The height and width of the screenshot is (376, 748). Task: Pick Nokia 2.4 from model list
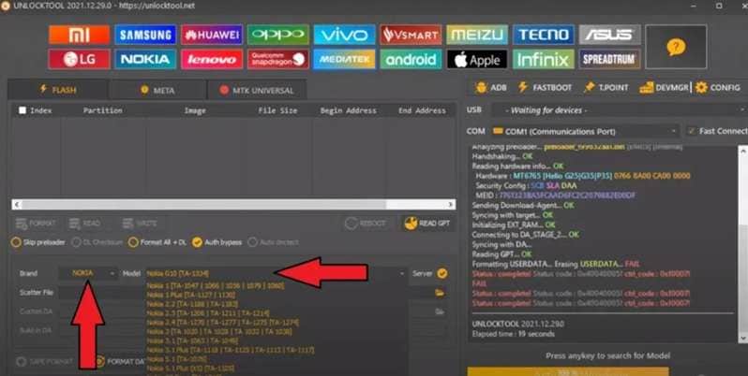[223, 322]
